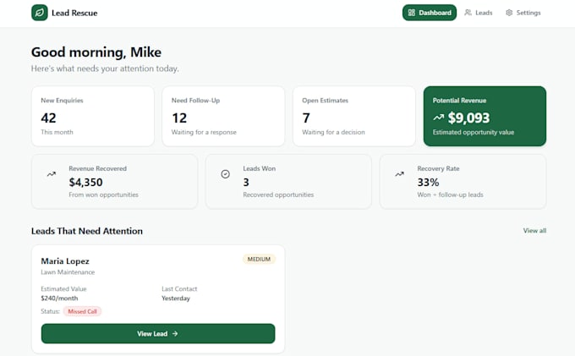The height and width of the screenshot is (356, 575).
Task: Click the arrow icon in View Lead button
Action: click(x=175, y=334)
